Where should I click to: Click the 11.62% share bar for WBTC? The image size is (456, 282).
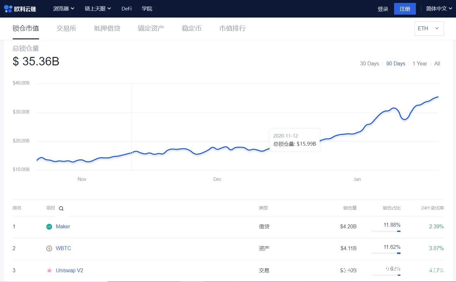click(x=386, y=253)
